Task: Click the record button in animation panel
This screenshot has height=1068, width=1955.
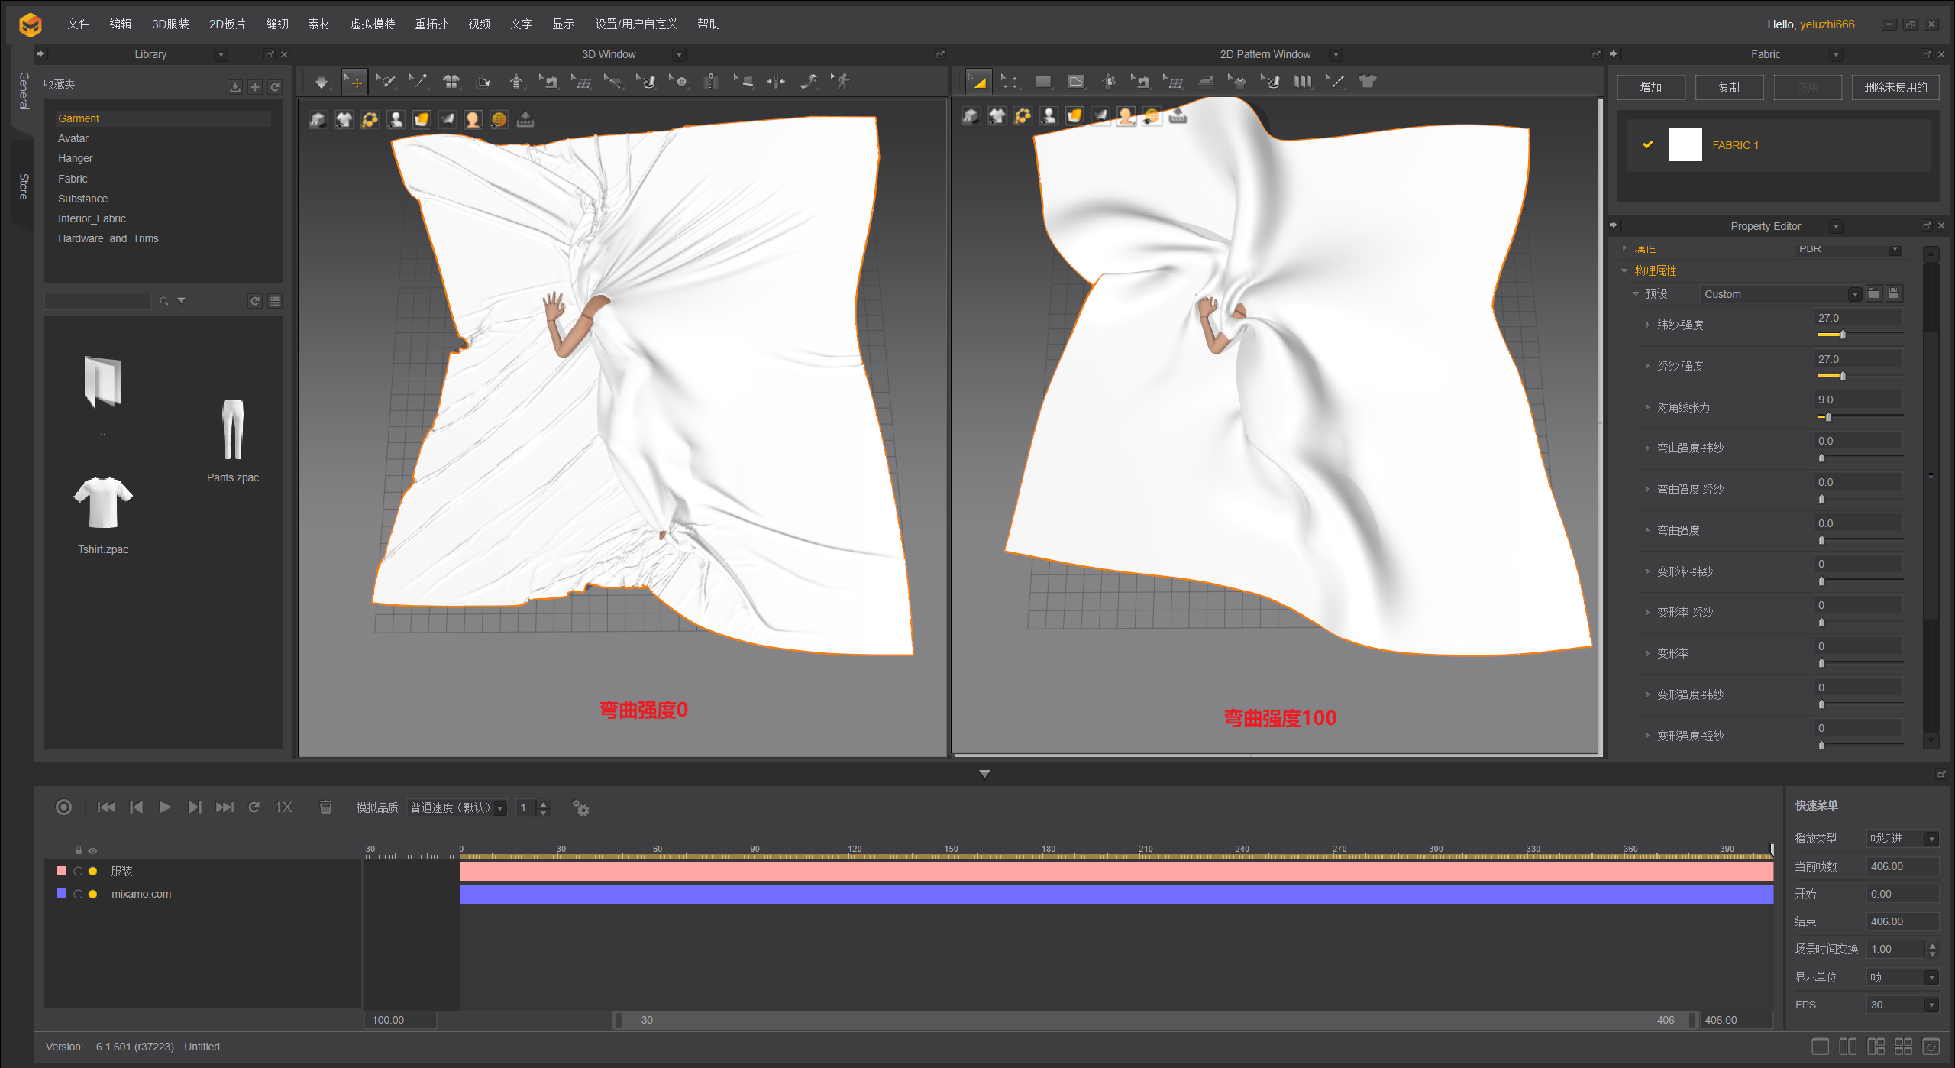Action: point(64,807)
